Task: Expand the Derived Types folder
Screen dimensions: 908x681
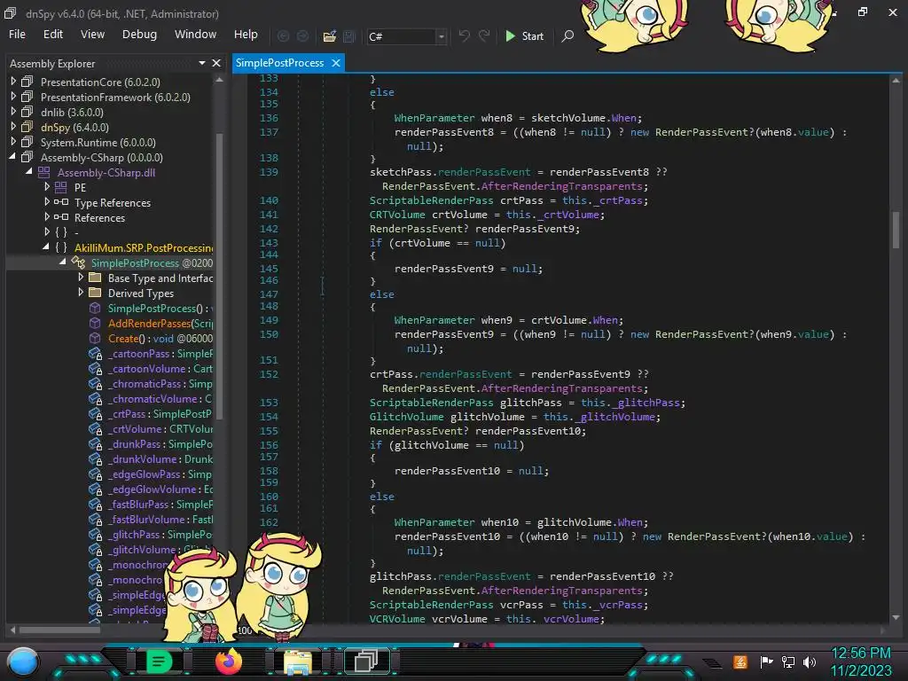Action: [x=81, y=293]
